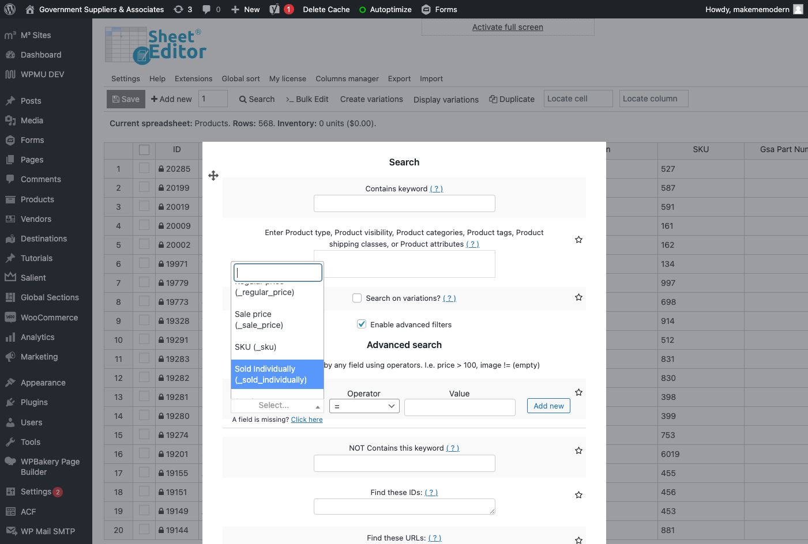Click Add new in the toolbar

(171, 99)
